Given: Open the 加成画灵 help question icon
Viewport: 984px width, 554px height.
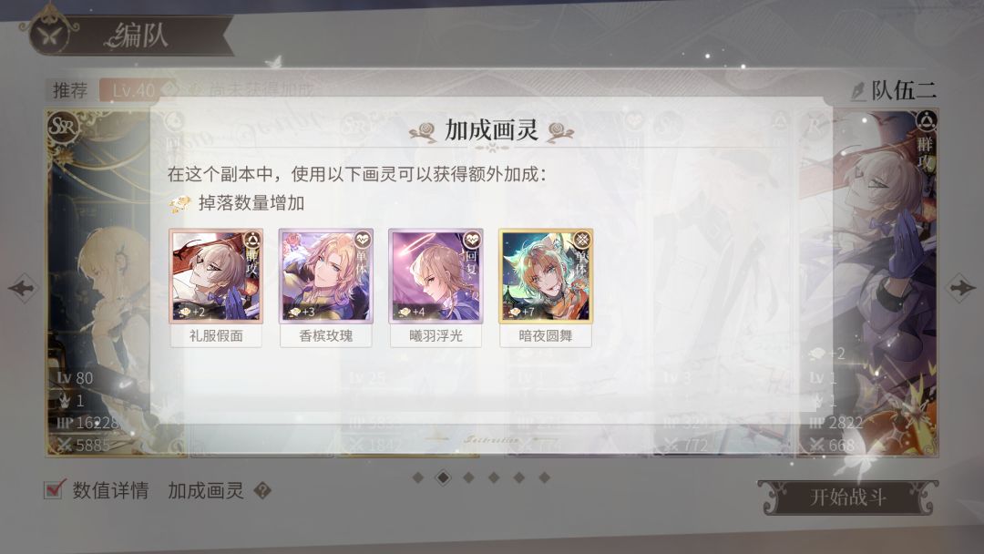Looking at the screenshot, I should [262, 490].
